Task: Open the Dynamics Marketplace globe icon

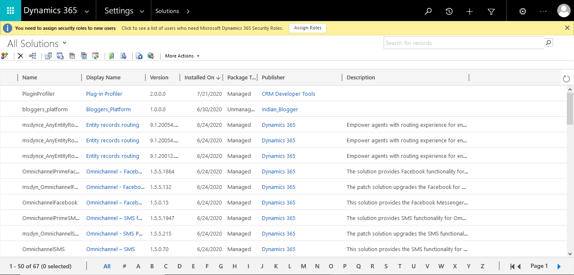Action: click(x=151, y=55)
